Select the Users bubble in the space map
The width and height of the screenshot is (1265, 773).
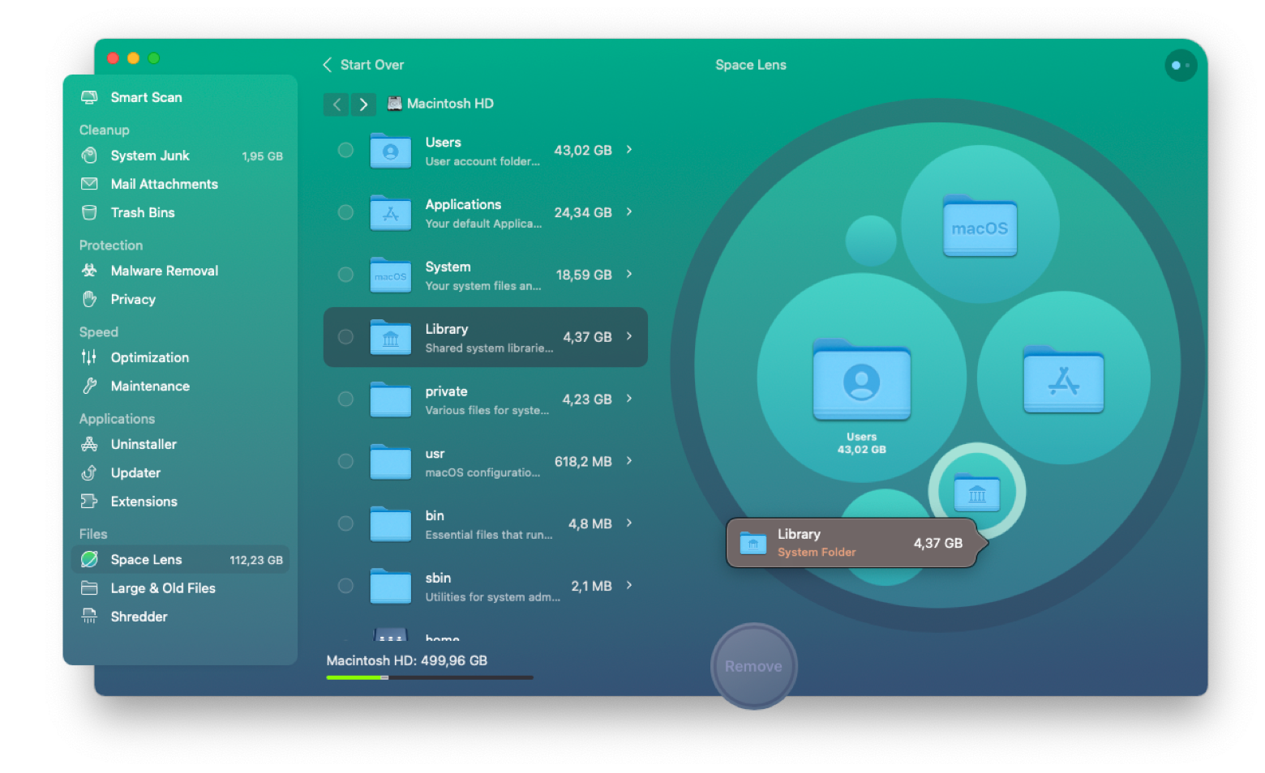pyautogui.click(x=862, y=378)
